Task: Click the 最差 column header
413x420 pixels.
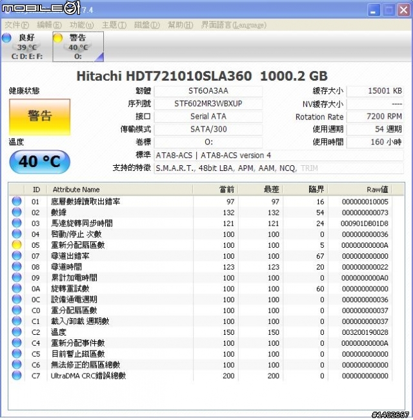Action: 260,190
